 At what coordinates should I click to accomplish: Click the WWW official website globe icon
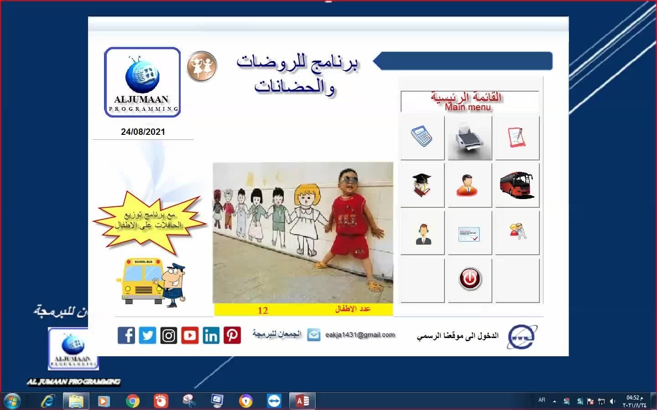pyautogui.click(x=522, y=337)
